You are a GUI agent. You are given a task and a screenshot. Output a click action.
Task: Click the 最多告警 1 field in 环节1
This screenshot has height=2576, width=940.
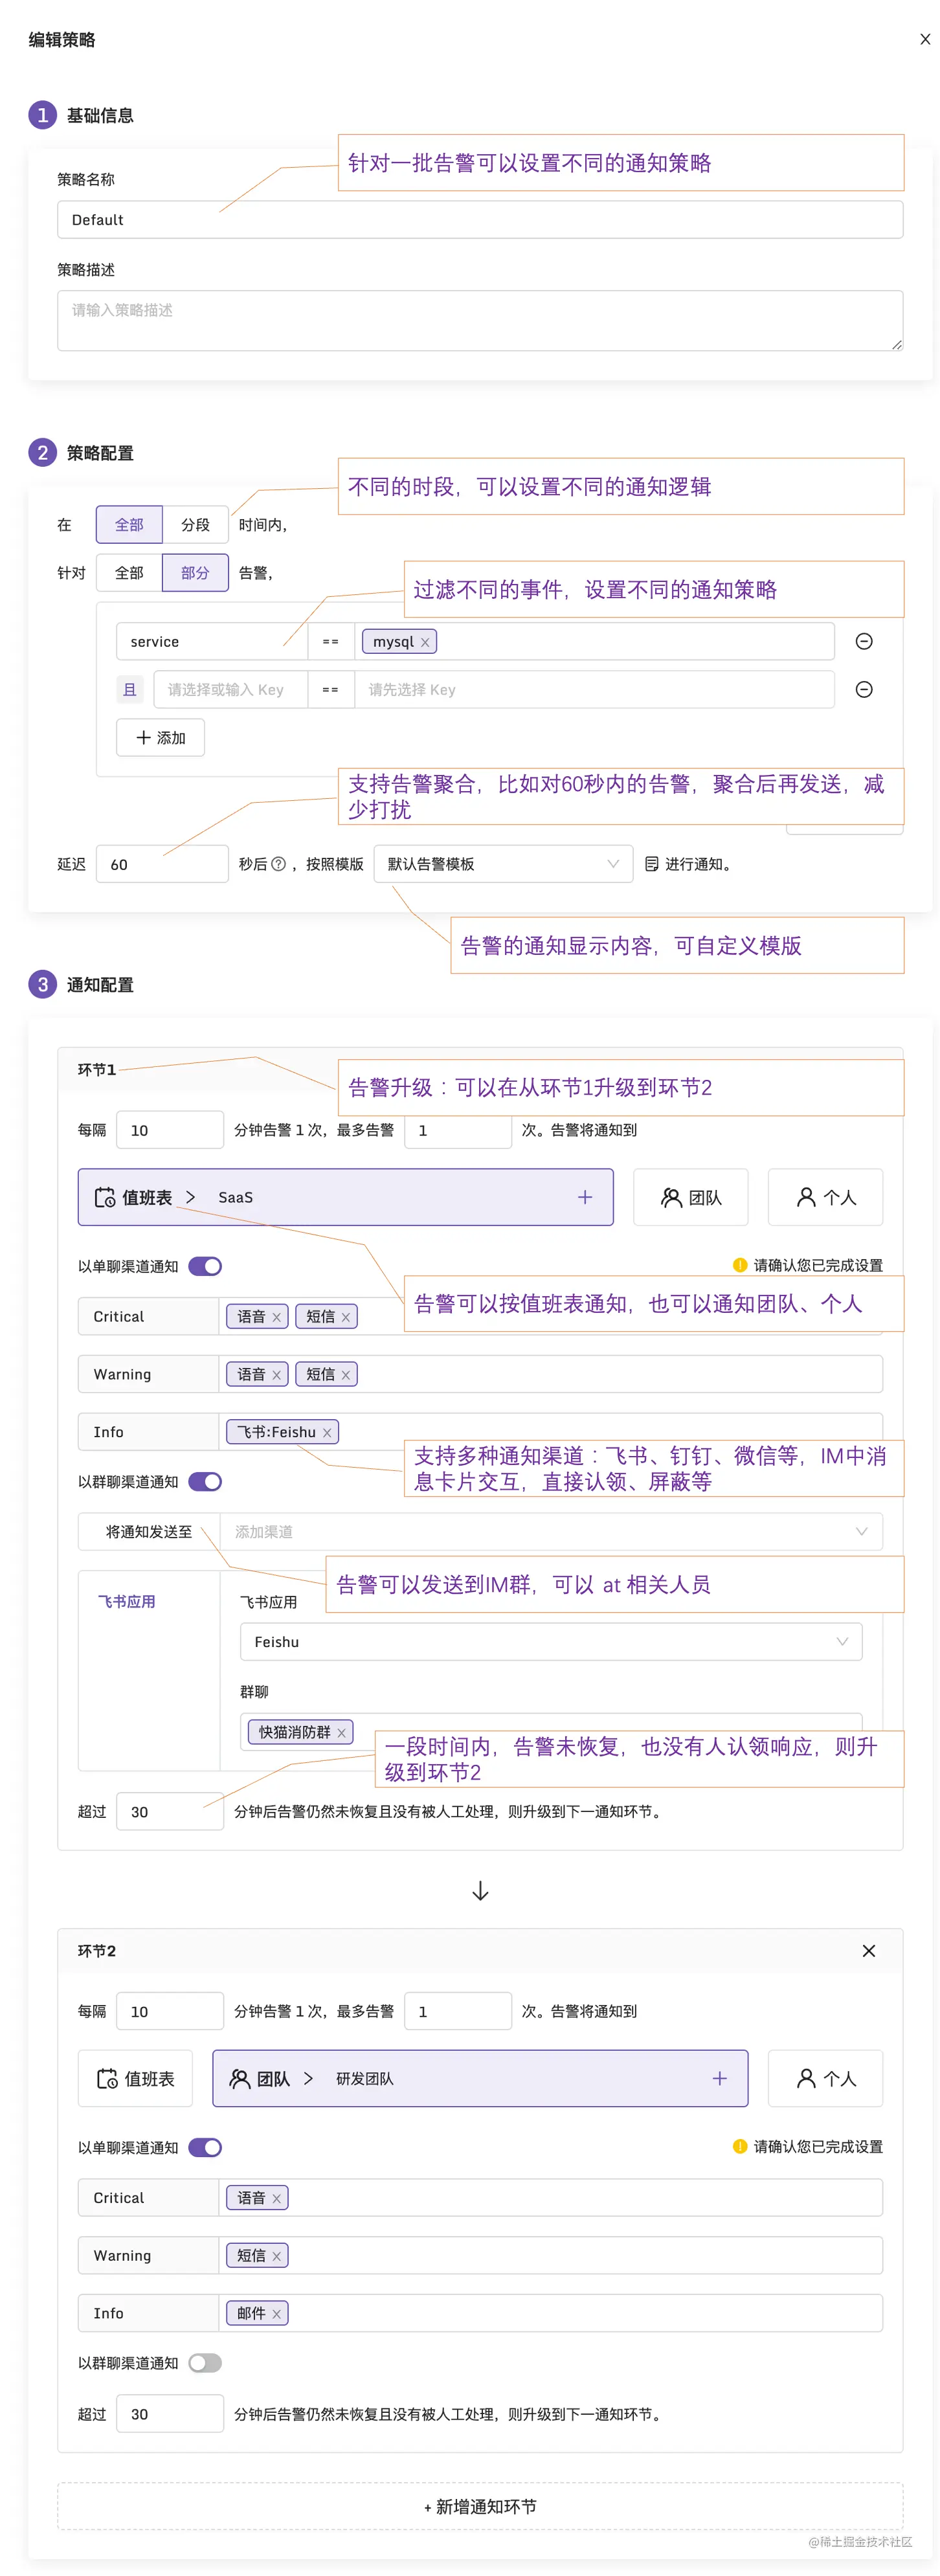(x=458, y=1129)
